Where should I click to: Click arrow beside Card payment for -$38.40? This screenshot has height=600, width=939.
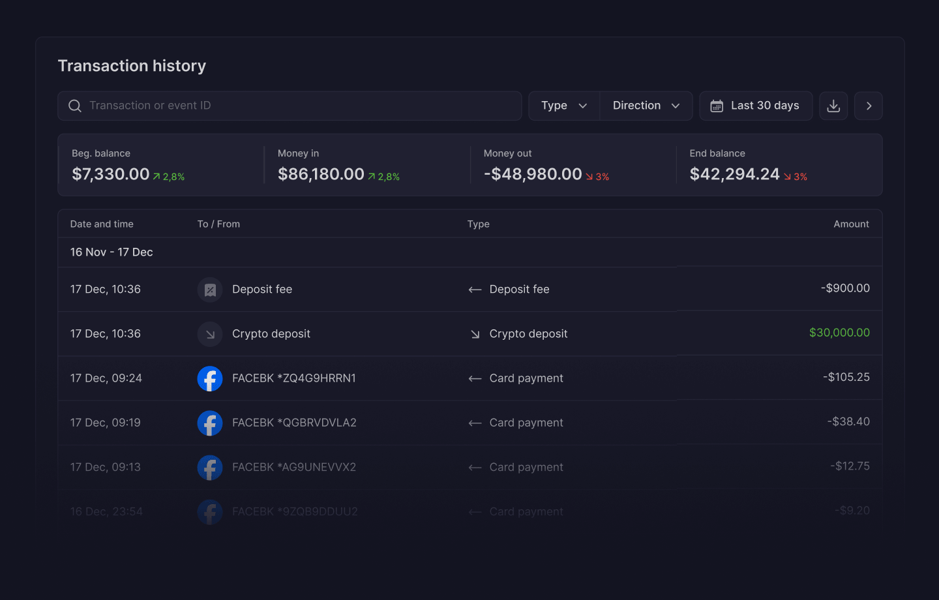[x=475, y=423]
